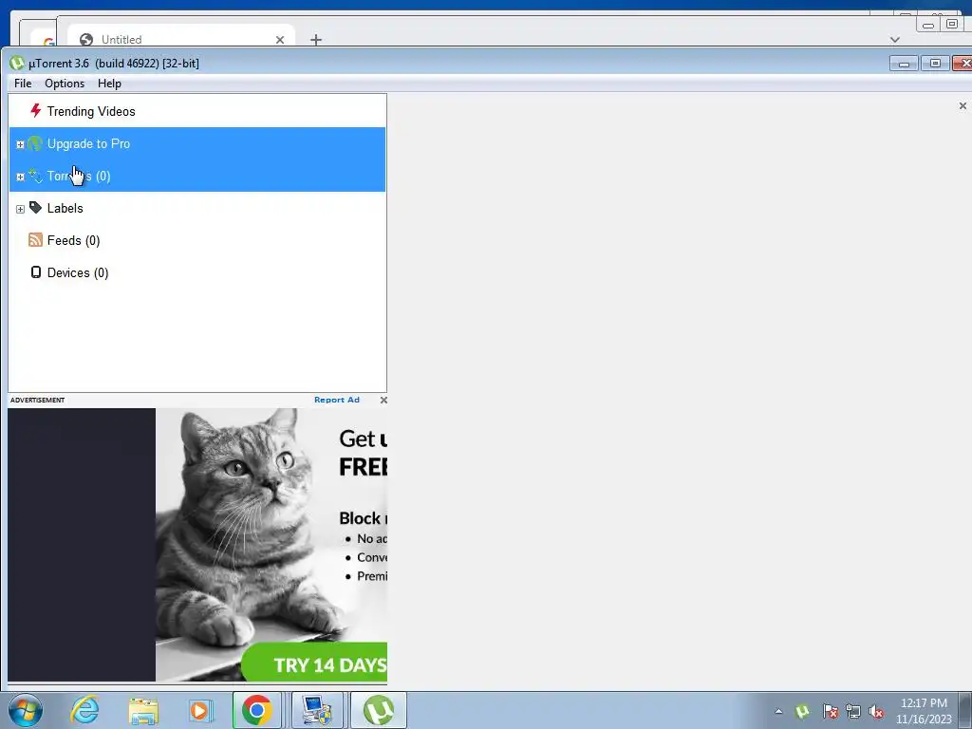Close the advertisement panel
Image resolution: width=972 pixels, height=729 pixels.
click(383, 400)
